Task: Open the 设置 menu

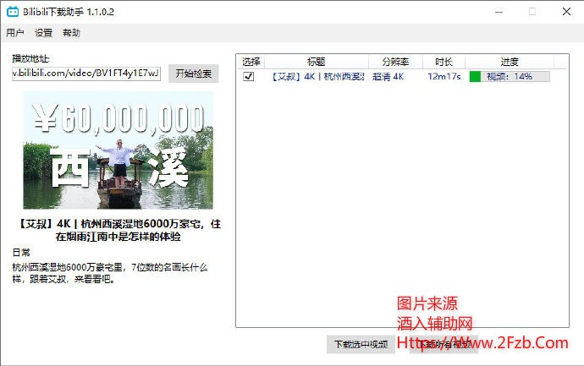Action: click(x=43, y=33)
